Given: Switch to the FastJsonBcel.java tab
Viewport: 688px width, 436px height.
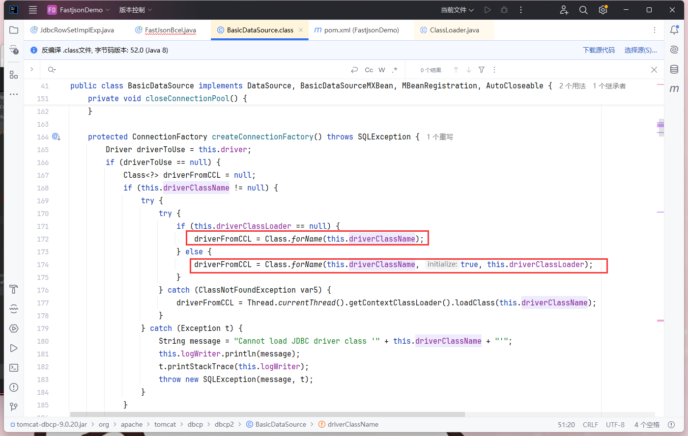Looking at the screenshot, I should pos(170,30).
